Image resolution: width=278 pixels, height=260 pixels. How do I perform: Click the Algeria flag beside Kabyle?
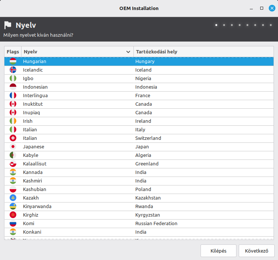(13, 155)
